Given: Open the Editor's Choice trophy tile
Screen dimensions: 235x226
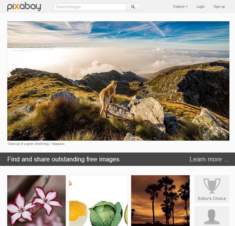Looking at the screenshot, I should (212, 189).
